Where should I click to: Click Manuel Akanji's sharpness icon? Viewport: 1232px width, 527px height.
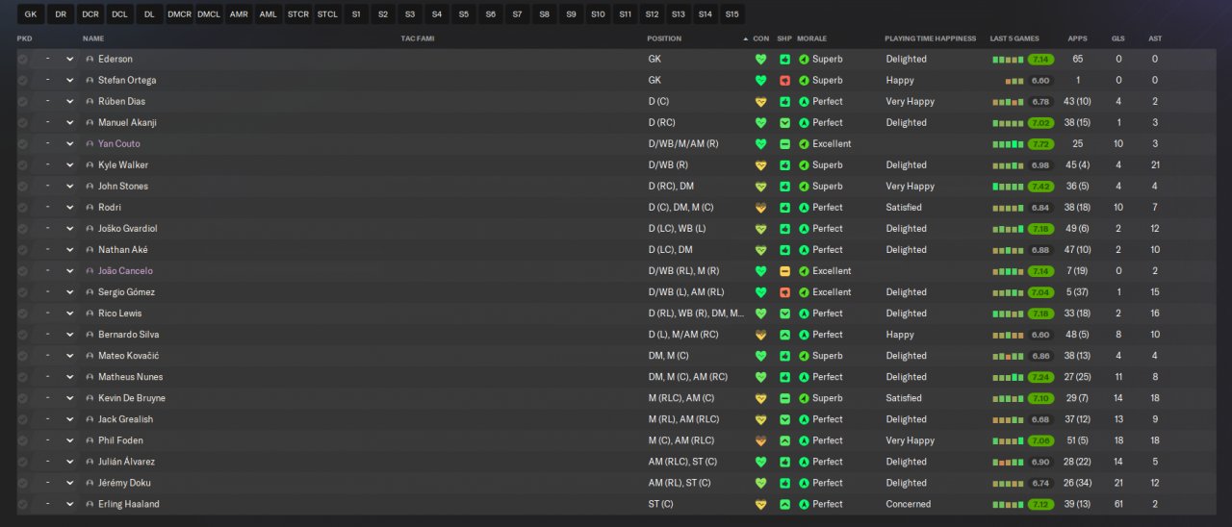coord(784,122)
